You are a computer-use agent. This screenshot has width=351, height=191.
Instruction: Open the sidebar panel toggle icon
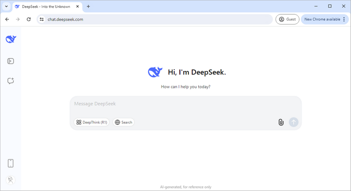click(11, 61)
